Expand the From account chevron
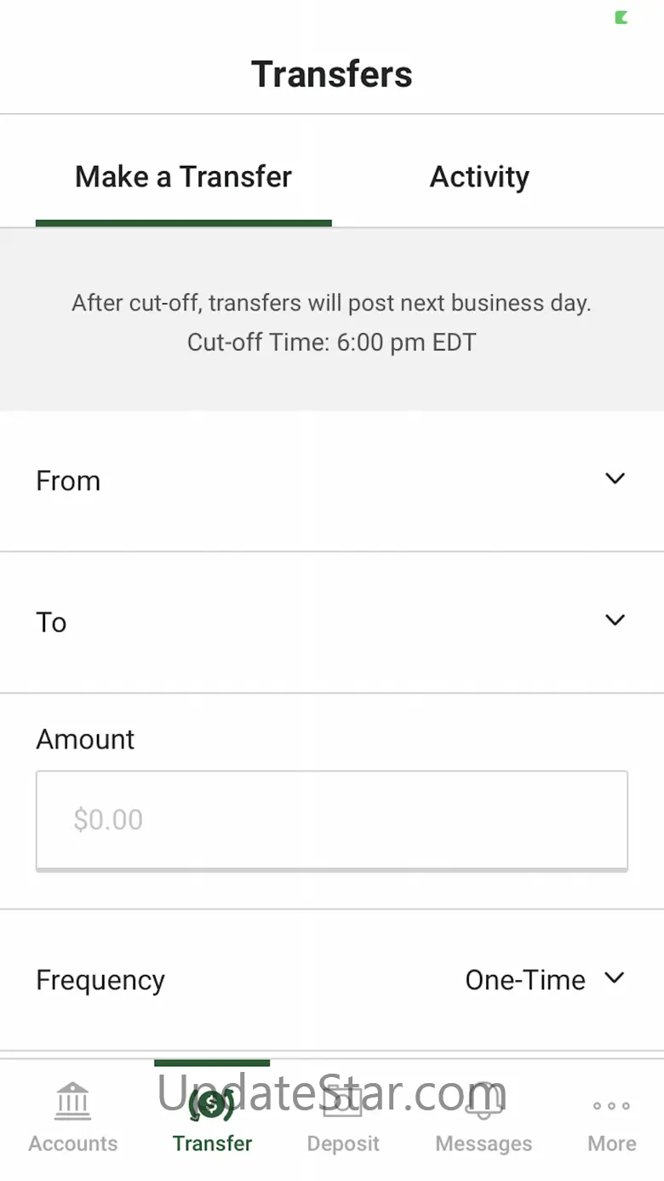The height and width of the screenshot is (1181, 664). (615, 479)
